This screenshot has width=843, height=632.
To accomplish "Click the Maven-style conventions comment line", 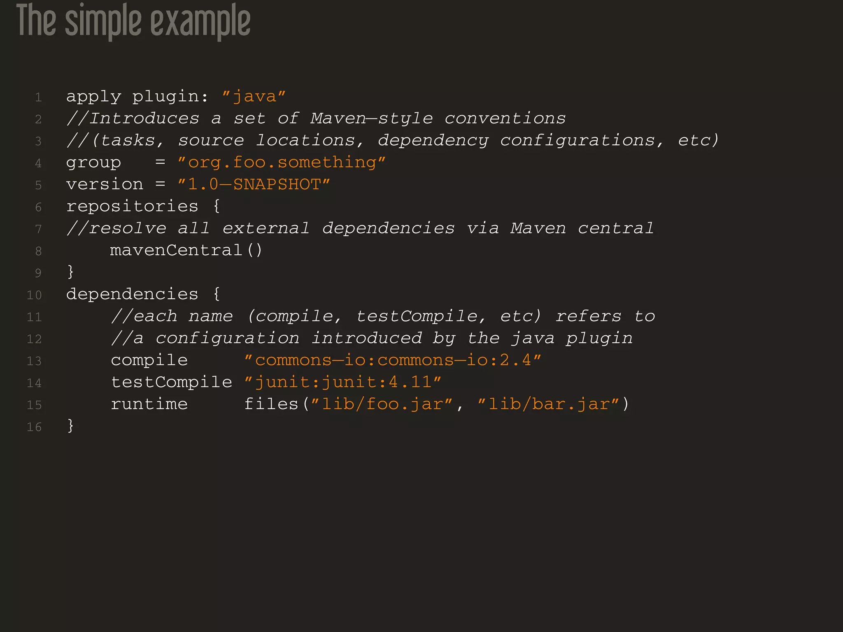I will [316, 119].
